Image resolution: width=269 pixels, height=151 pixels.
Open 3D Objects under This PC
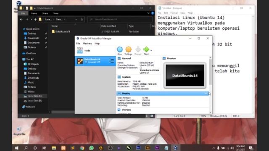point(31,64)
